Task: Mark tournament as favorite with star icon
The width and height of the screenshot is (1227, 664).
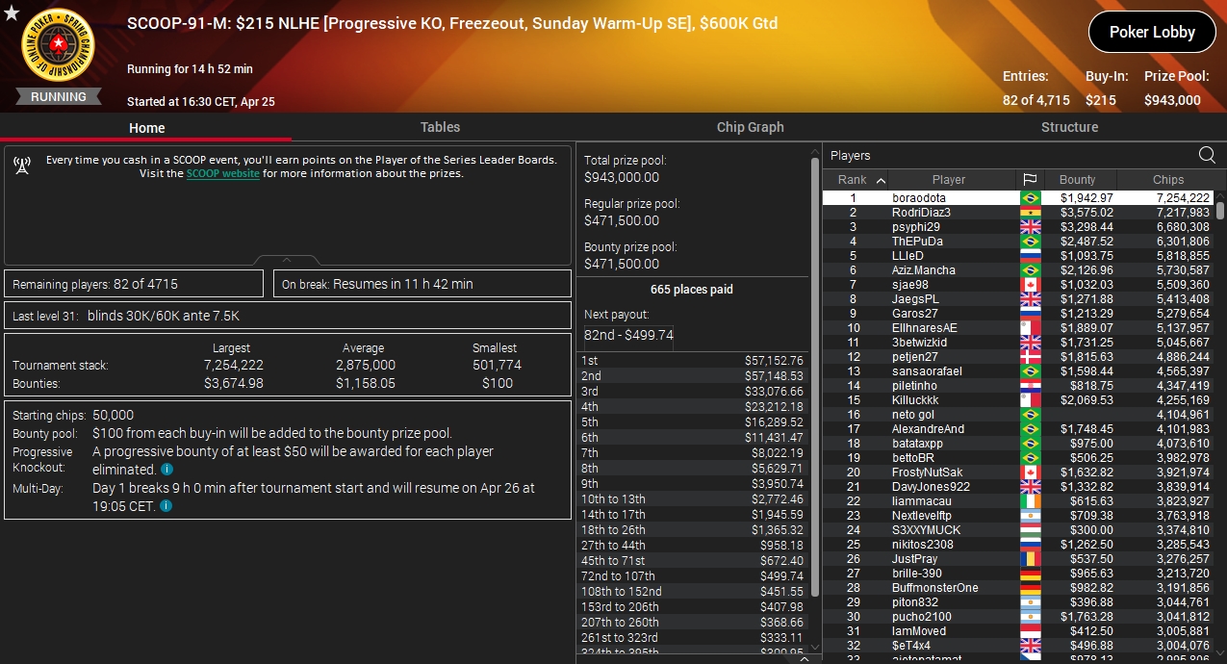Action: [11, 12]
